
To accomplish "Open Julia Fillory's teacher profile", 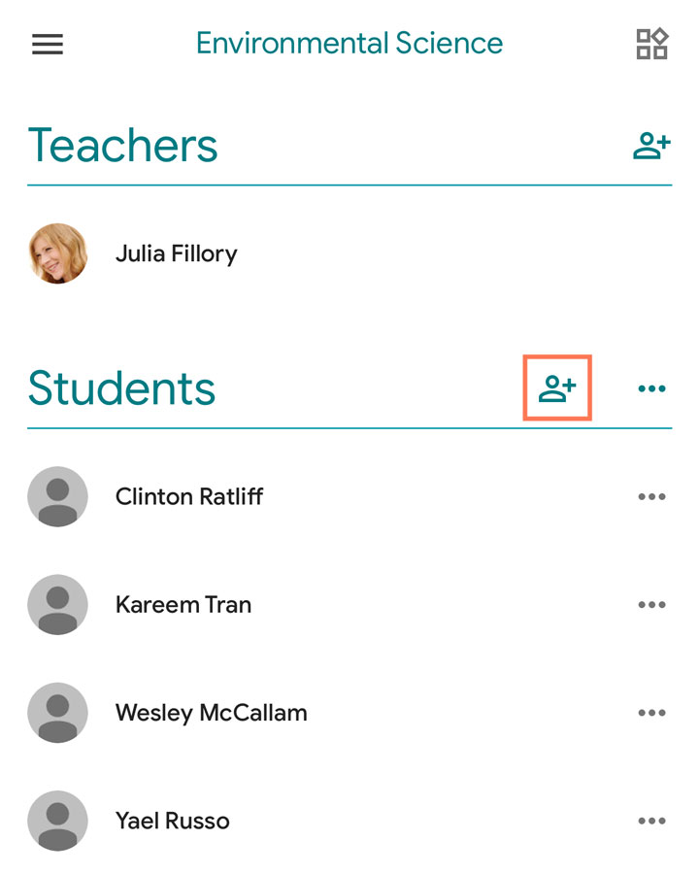I will pyautogui.click(x=179, y=253).
